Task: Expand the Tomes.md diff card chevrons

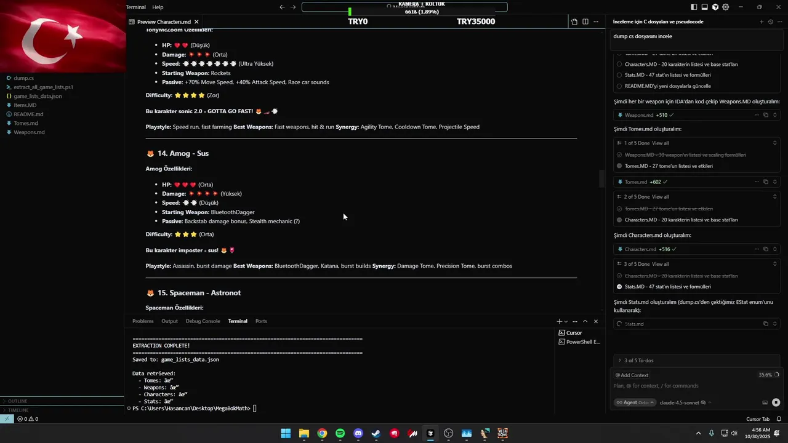Action: (774, 182)
